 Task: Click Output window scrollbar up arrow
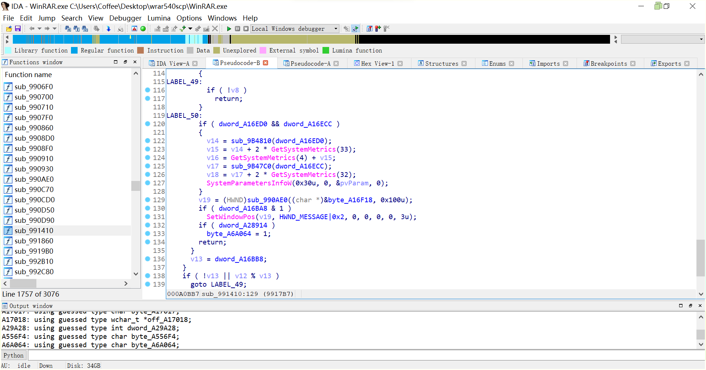click(701, 317)
